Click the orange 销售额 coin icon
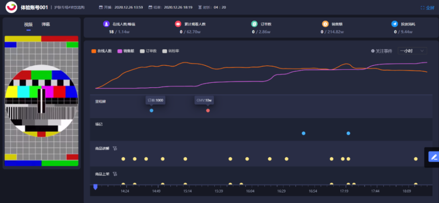The height and width of the screenshot is (203, 439). click(325, 24)
